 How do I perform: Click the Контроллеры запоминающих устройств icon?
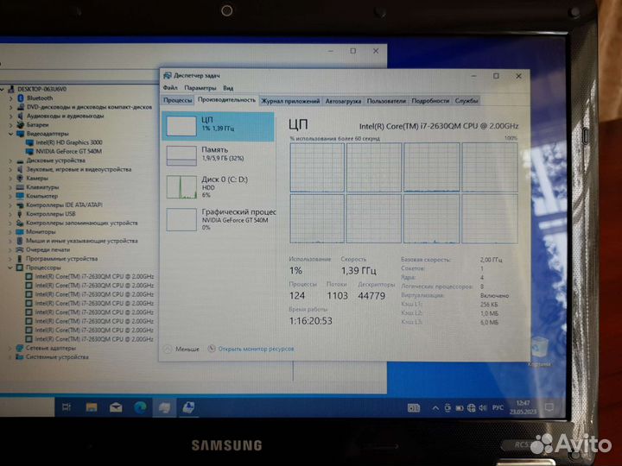[20, 223]
